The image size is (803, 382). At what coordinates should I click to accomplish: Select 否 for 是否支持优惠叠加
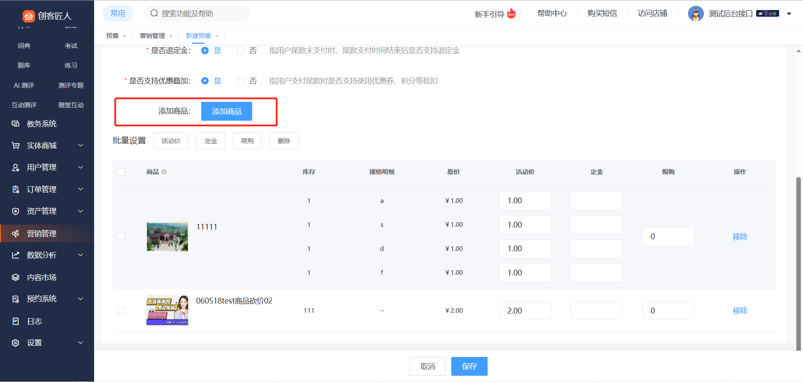[240, 81]
